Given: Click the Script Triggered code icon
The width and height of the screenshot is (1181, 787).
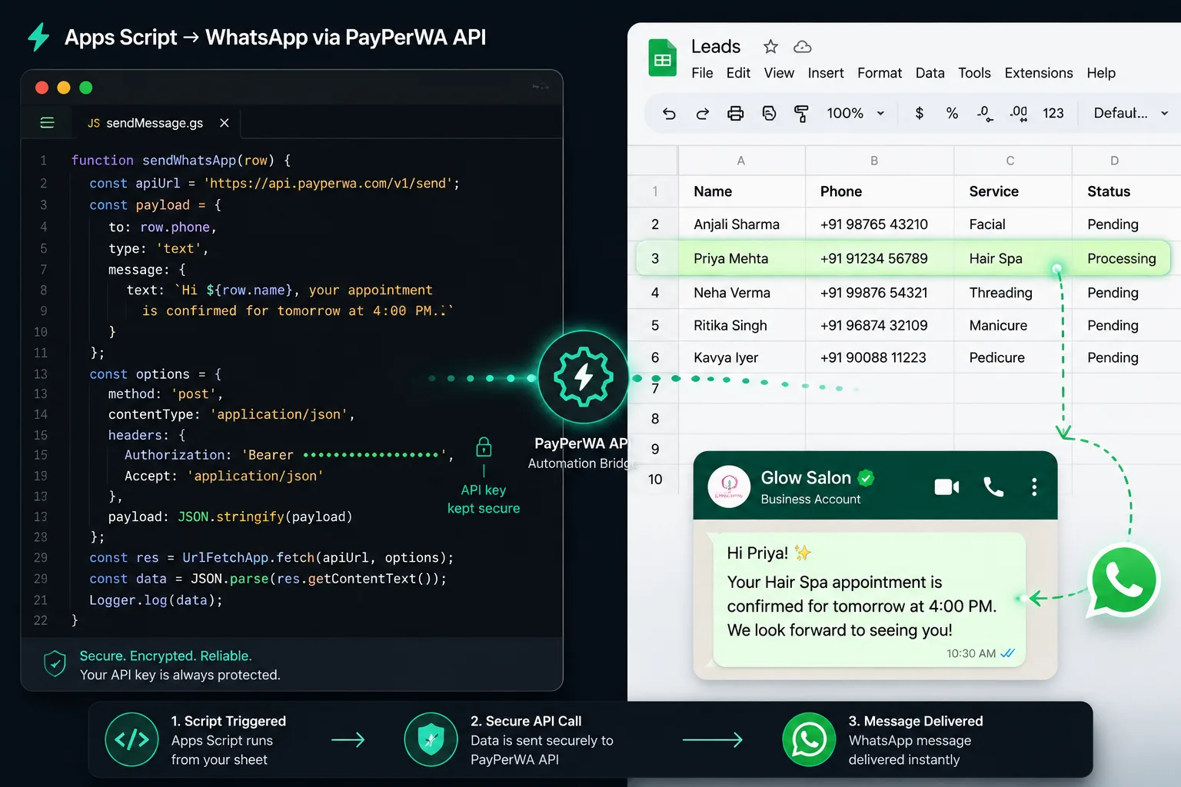Looking at the screenshot, I should click(x=131, y=739).
